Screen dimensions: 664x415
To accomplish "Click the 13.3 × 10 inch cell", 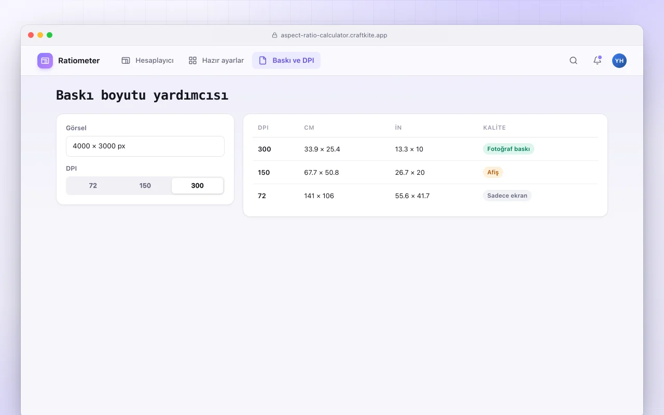I will [409, 149].
